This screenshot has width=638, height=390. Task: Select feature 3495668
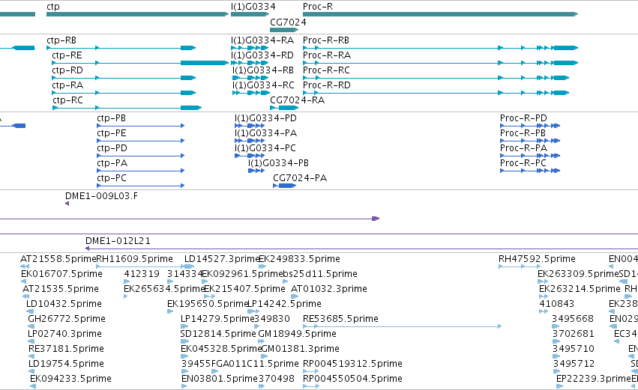coord(556,327)
